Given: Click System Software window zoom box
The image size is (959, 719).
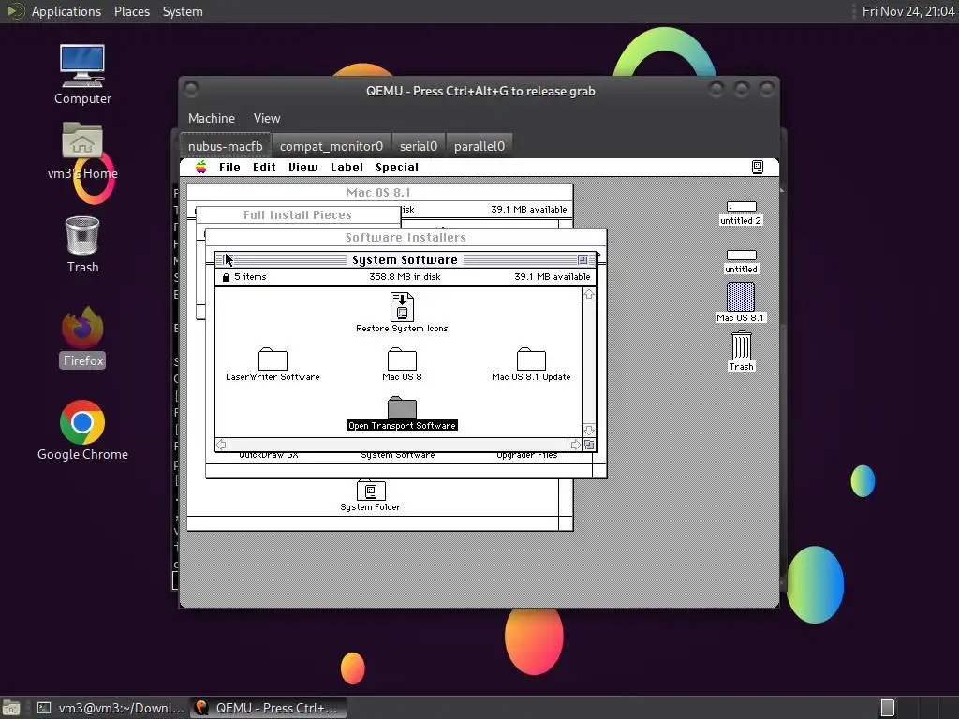Looking at the screenshot, I should 583,260.
